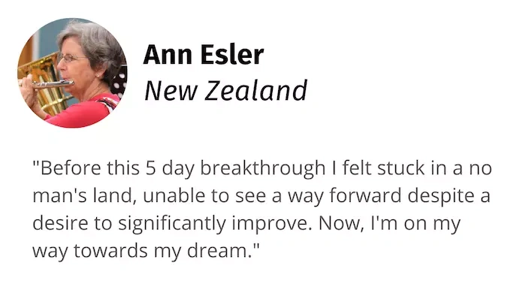Click the word dream ending the quote
526x296 pixels.
(219, 250)
